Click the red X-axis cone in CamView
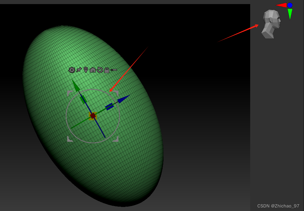 point(282,5)
